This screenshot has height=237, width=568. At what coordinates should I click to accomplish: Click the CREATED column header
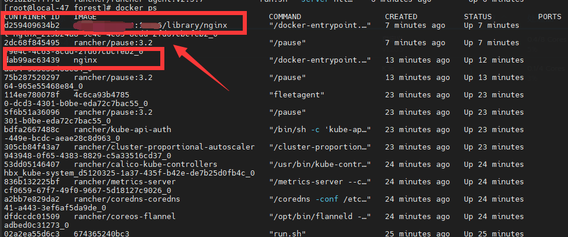tap(401, 17)
